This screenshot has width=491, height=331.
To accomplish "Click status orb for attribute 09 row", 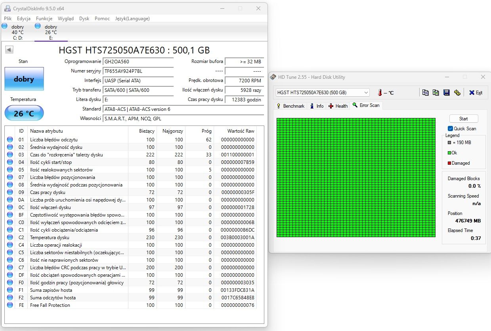I will pyautogui.click(x=10, y=192).
